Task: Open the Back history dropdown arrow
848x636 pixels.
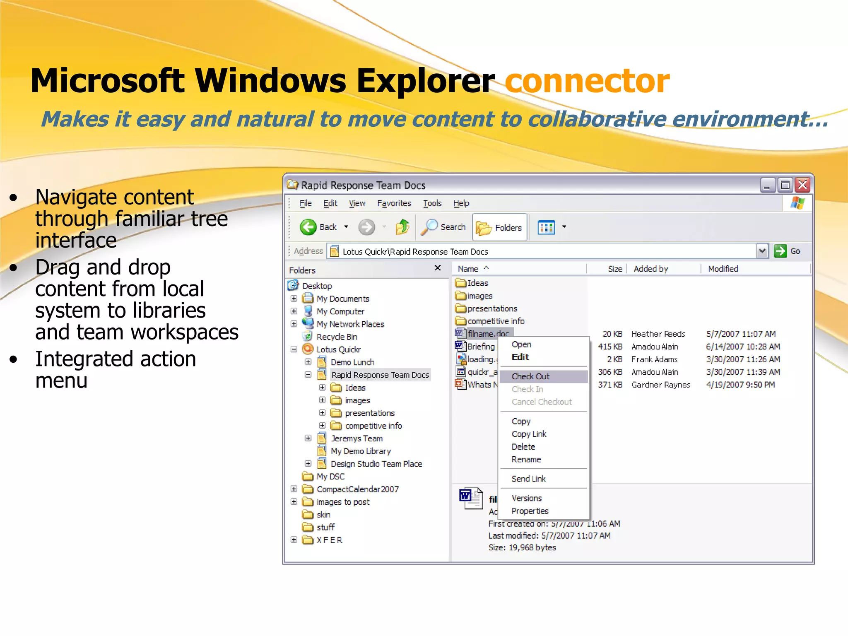Action: (346, 227)
